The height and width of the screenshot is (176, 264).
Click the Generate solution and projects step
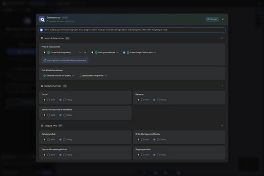tap(59, 76)
